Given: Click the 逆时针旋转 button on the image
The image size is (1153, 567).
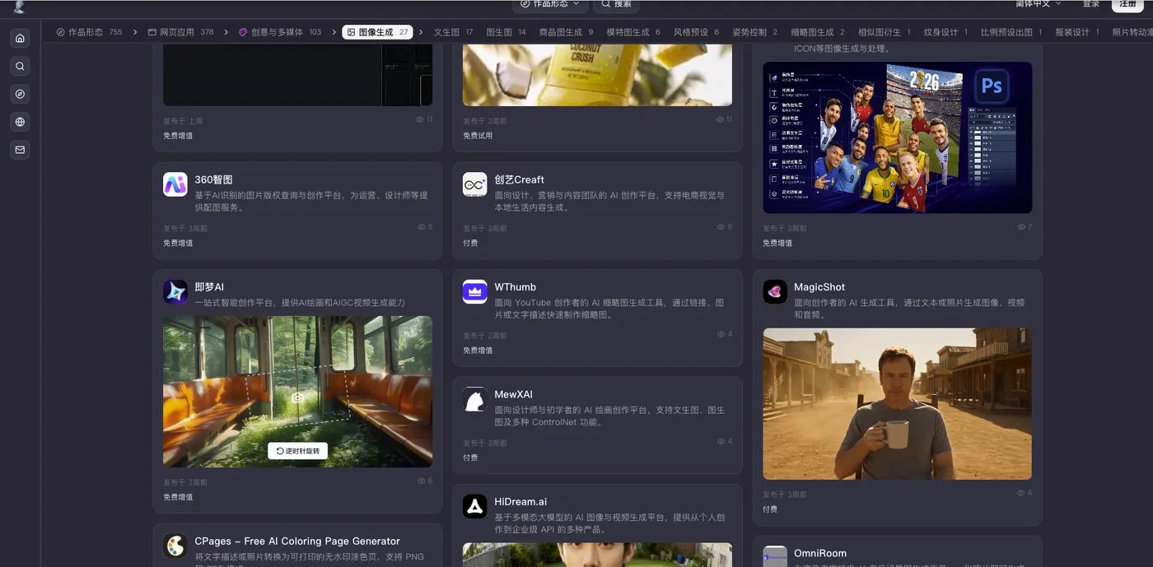Looking at the screenshot, I should coord(297,451).
